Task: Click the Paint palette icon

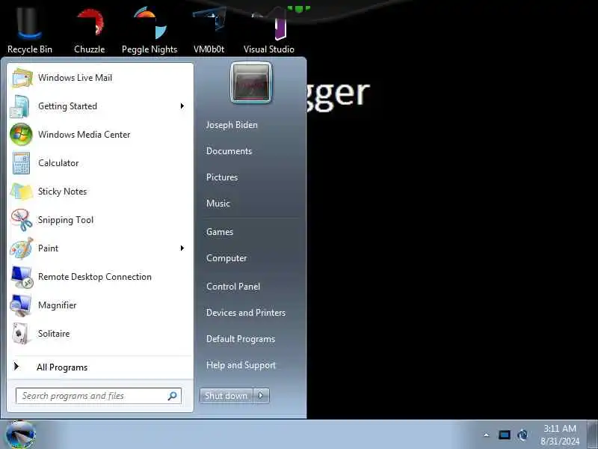Action: coord(22,248)
